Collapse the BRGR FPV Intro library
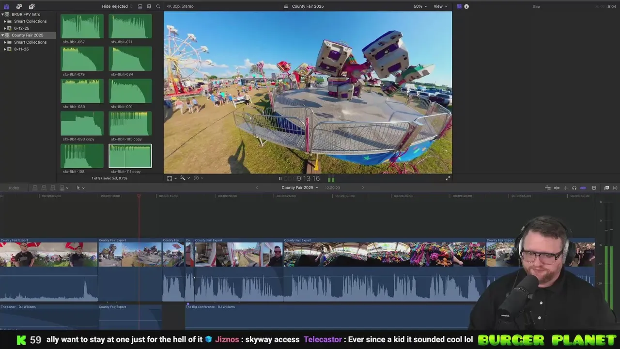This screenshot has width=620, height=349. 2,15
